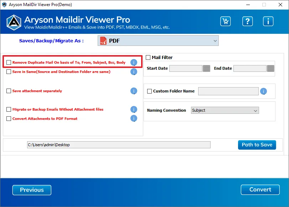
Task: Tick the Custom Folder Name checkbox
Action: click(x=149, y=91)
